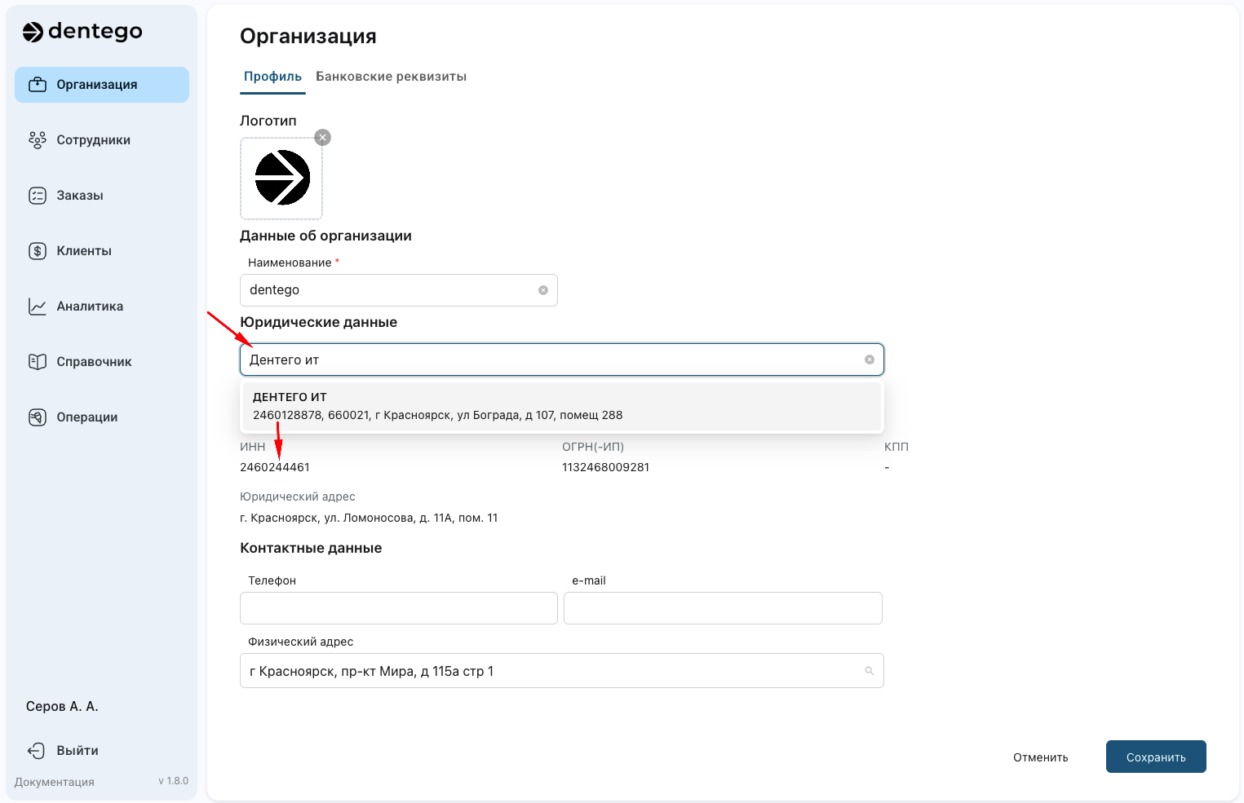Click the Выйти logout icon
The image size is (1244, 803).
[37, 750]
